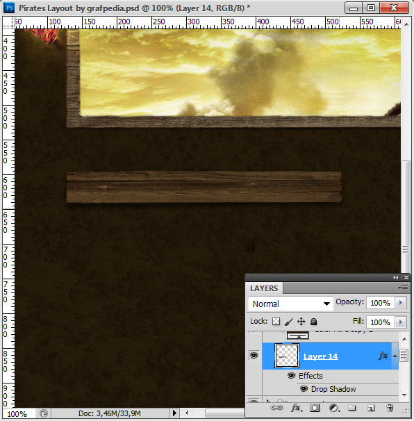414x421 pixels.
Task: Click the Photoshop Ps icon in title bar
Action: 10,8
